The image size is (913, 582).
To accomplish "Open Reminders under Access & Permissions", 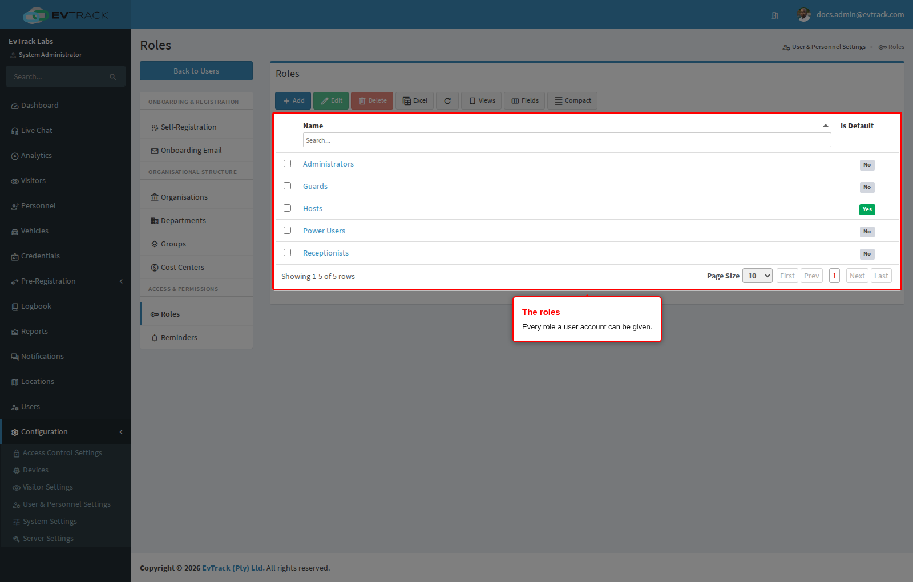I will coord(196,338).
